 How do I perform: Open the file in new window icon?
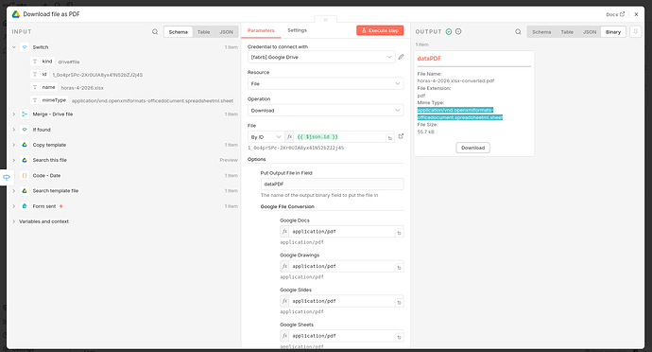click(401, 136)
